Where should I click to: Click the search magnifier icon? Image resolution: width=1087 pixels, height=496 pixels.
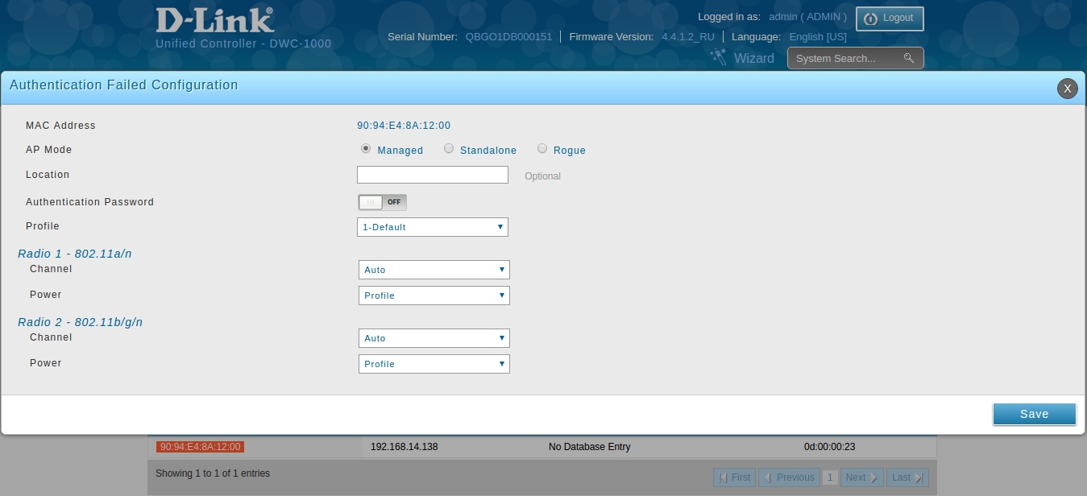[909, 58]
